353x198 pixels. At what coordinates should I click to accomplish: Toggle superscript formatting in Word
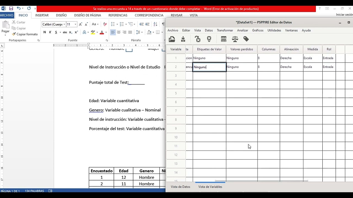[76, 32]
